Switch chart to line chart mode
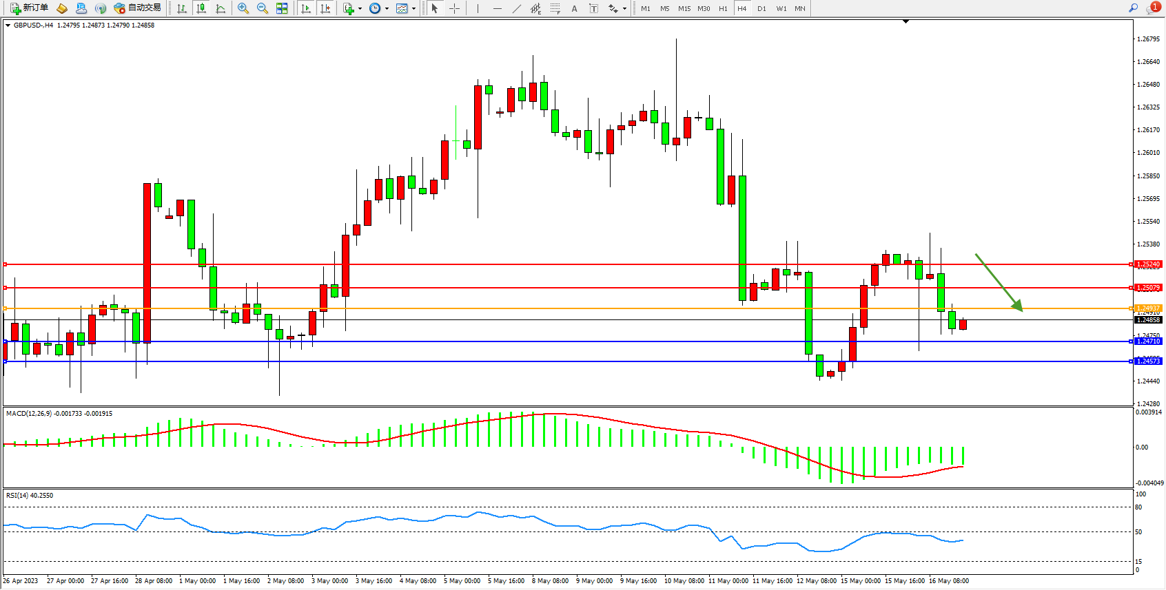 (x=221, y=8)
